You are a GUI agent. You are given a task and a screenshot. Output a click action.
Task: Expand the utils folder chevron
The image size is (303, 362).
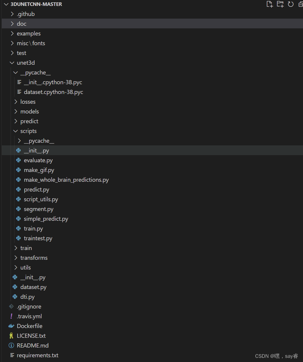[16, 267]
